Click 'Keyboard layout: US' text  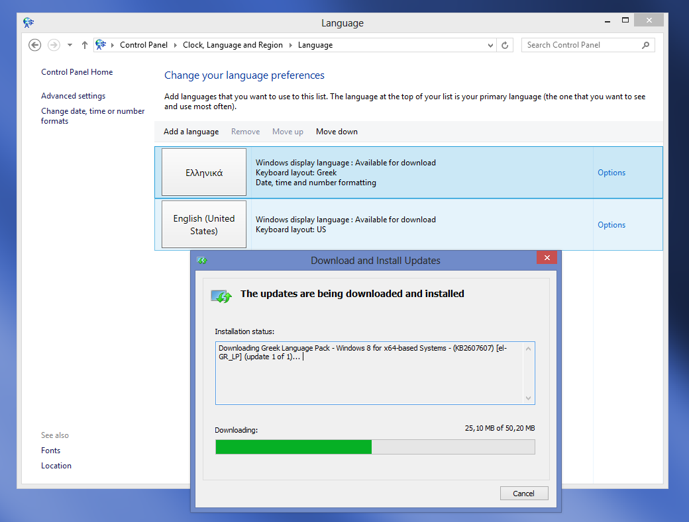(x=291, y=230)
